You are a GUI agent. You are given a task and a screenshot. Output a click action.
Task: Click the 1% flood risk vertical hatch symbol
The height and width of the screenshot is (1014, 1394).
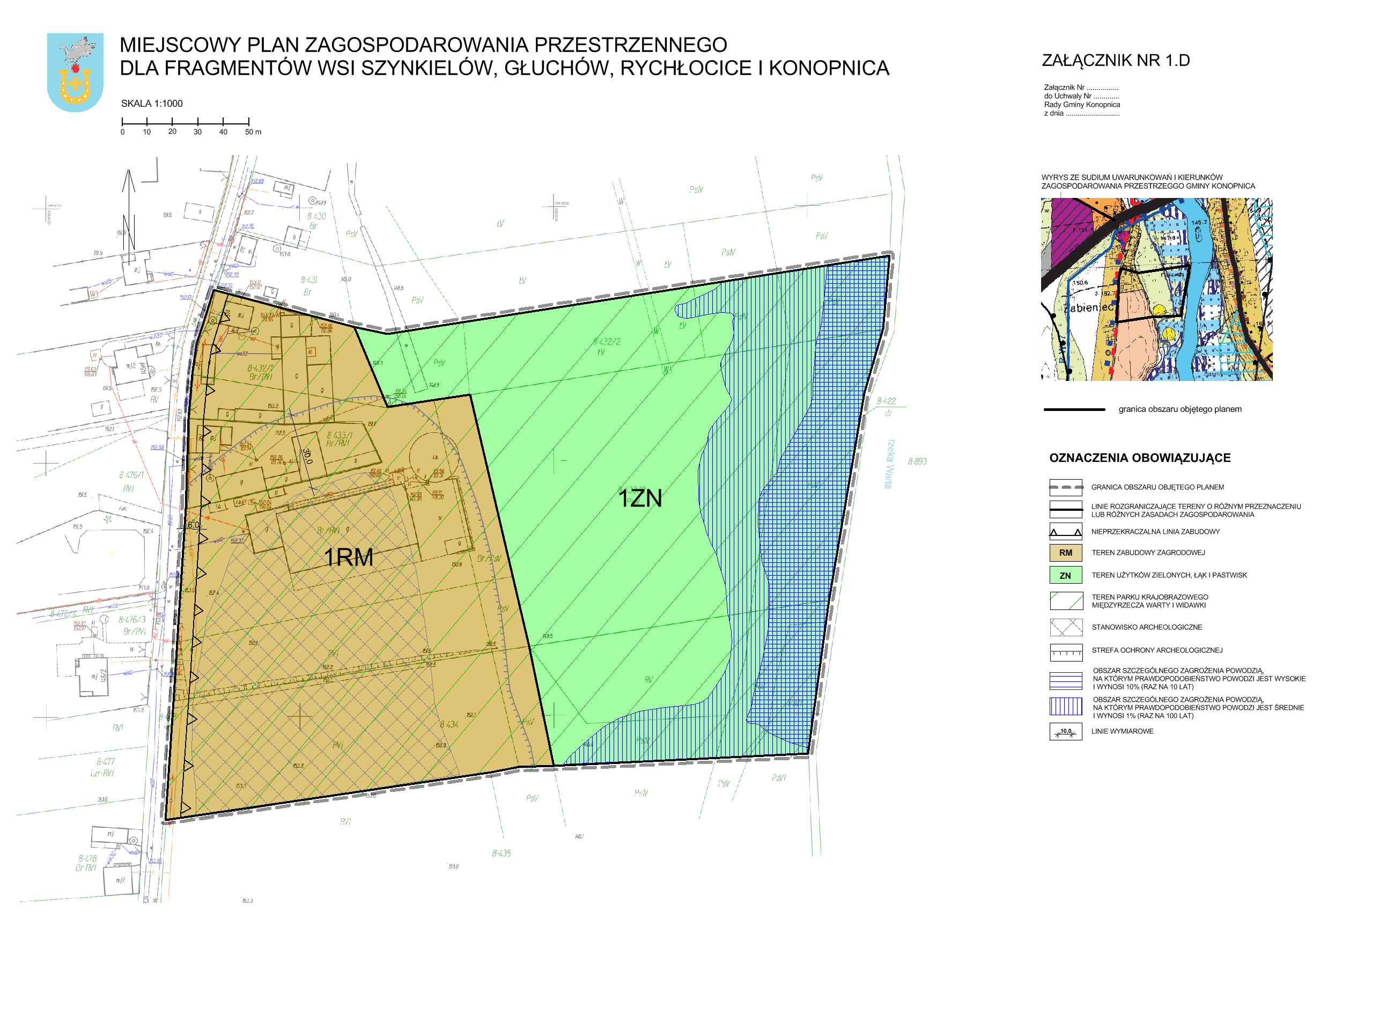point(1066,706)
